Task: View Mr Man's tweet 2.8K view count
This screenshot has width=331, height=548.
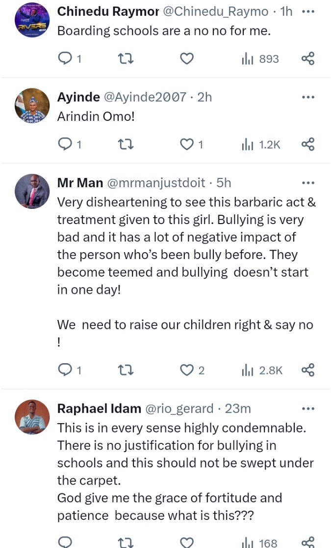Action: point(262,370)
